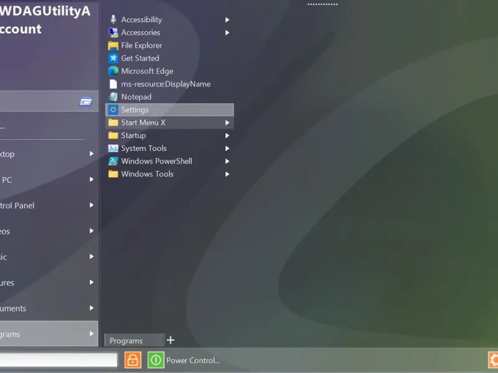Screen dimensions: 498x373
Task: Click the ms-resource:DisplayName document icon
Action: (x=113, y=84)
